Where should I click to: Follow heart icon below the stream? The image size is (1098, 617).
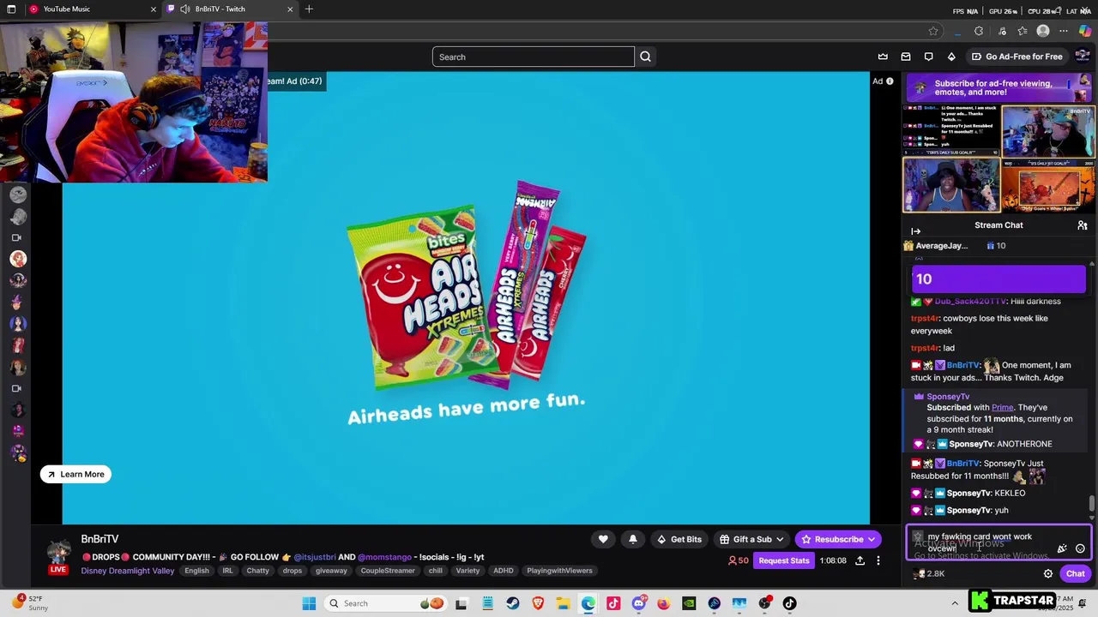[603, 539]
